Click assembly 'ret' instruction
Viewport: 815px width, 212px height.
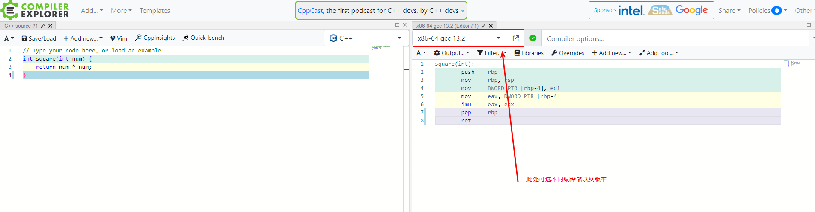[x=466, y=121]
